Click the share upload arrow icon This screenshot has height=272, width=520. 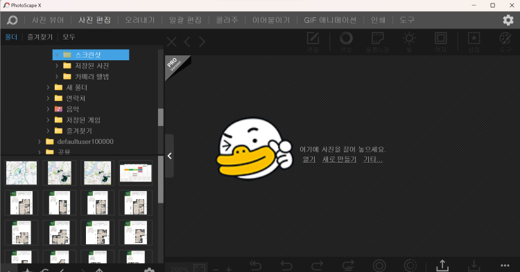[442, 265]
